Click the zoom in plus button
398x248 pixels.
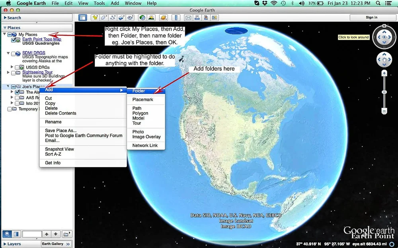click(x=384, y=73)
